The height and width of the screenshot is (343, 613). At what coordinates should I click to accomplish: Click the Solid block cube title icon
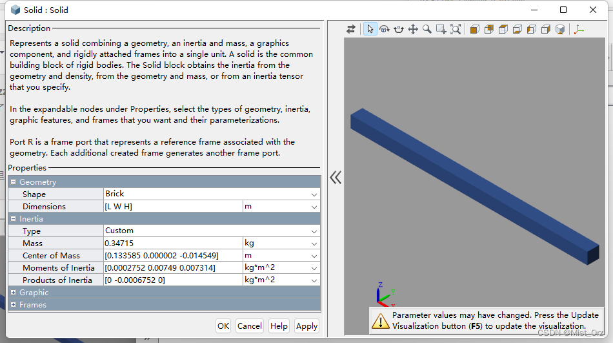[x=15, y=10]
